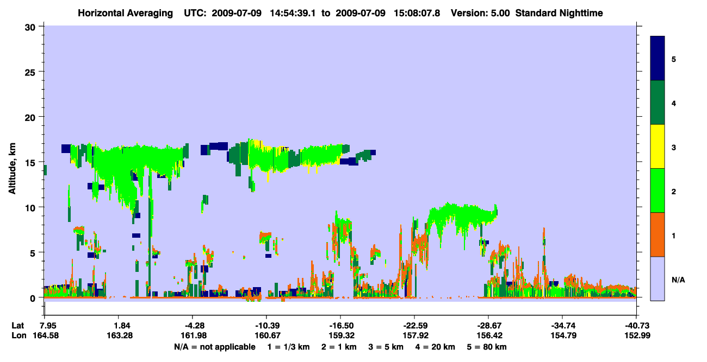Click latitude value '7.95'

click(x=44, y=326)
